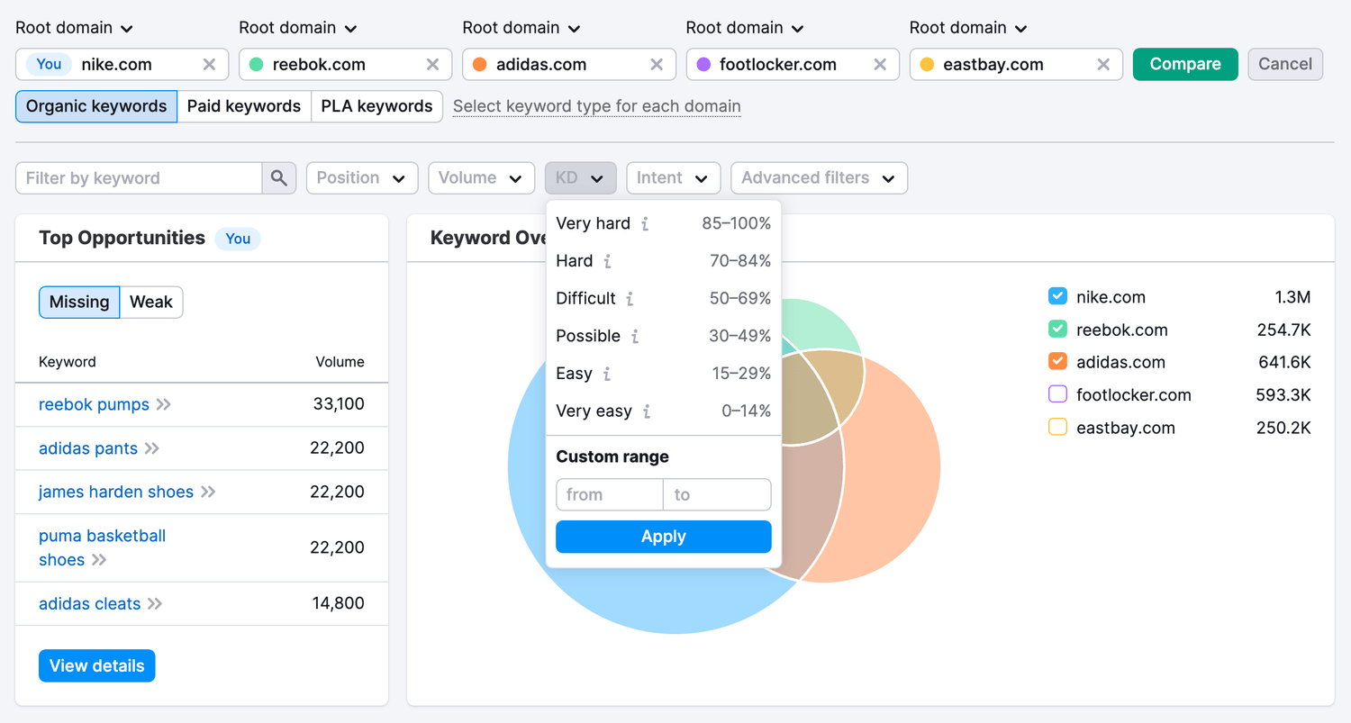Open the Intent filter dropdown
1351x723 pixels.
pyautogui.click(x=673, y=178)
